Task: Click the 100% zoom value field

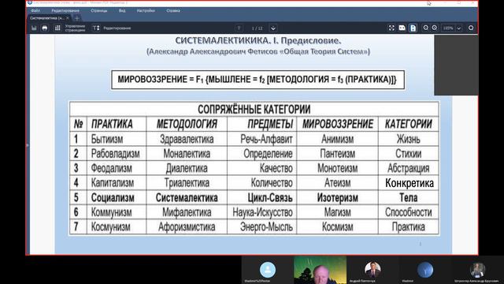Action: [448, 28]
